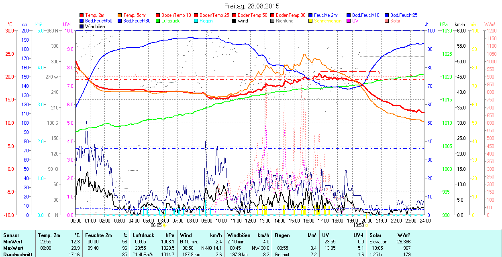Click the orange Temp. 5cm* legend swatch

pos(120,15)
